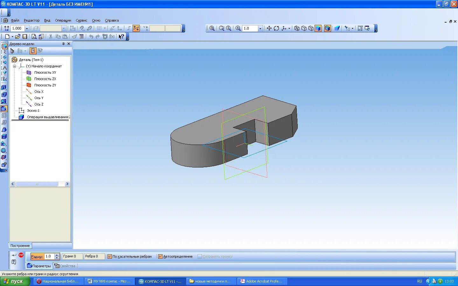This screenshot has width=458, height=286.
Task: Toggle the orange snap toolbar button
Action: coord(136,28)
